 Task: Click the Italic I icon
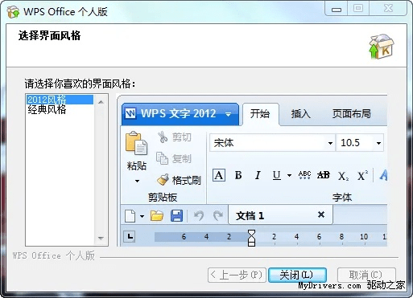tap(258, 175)
